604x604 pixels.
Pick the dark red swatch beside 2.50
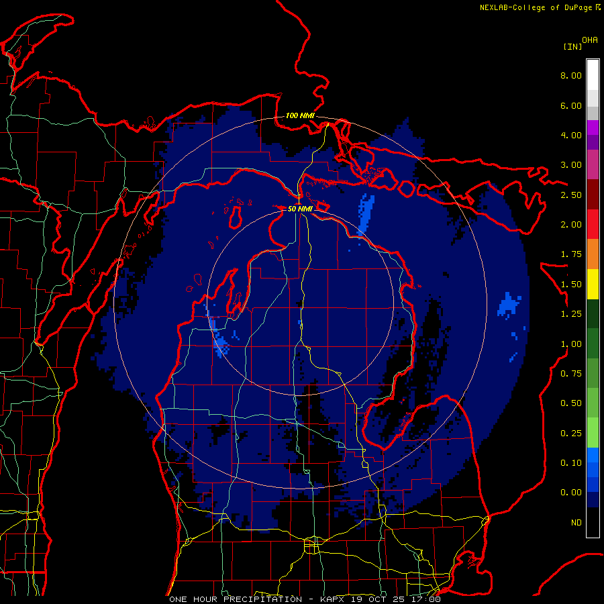593,195
